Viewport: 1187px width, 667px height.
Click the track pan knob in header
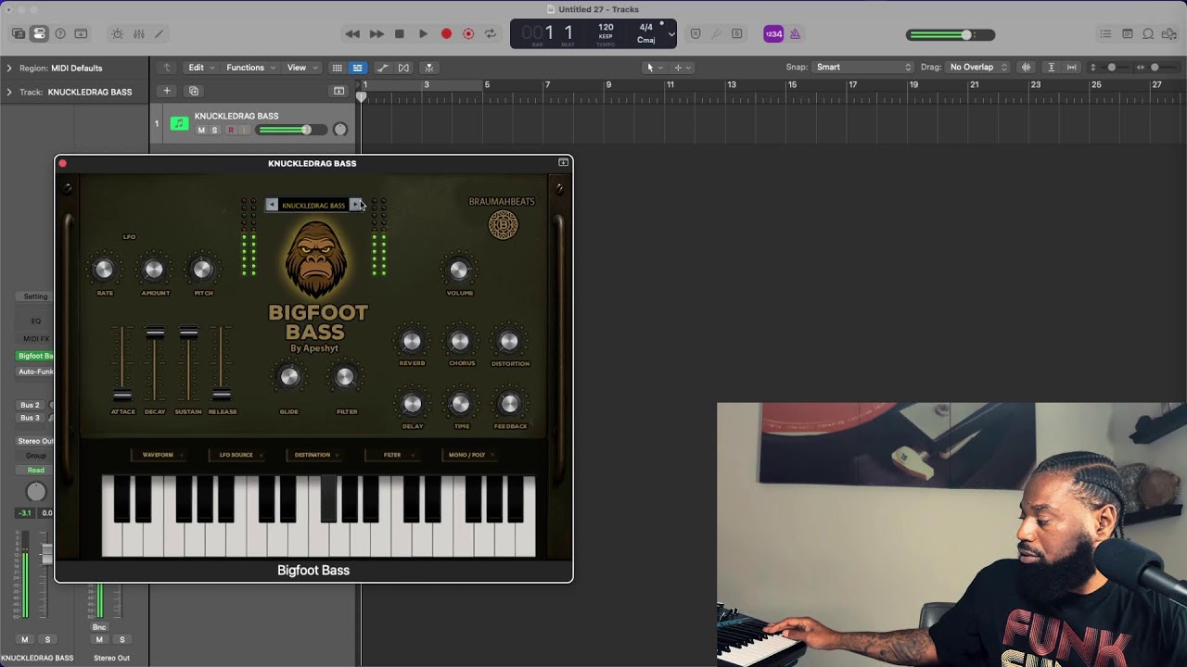coord(340,130)
